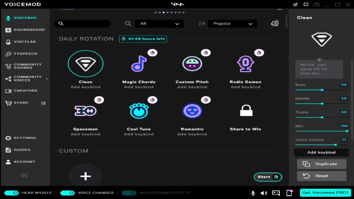Collapse the Custom section

click(56, 151)
